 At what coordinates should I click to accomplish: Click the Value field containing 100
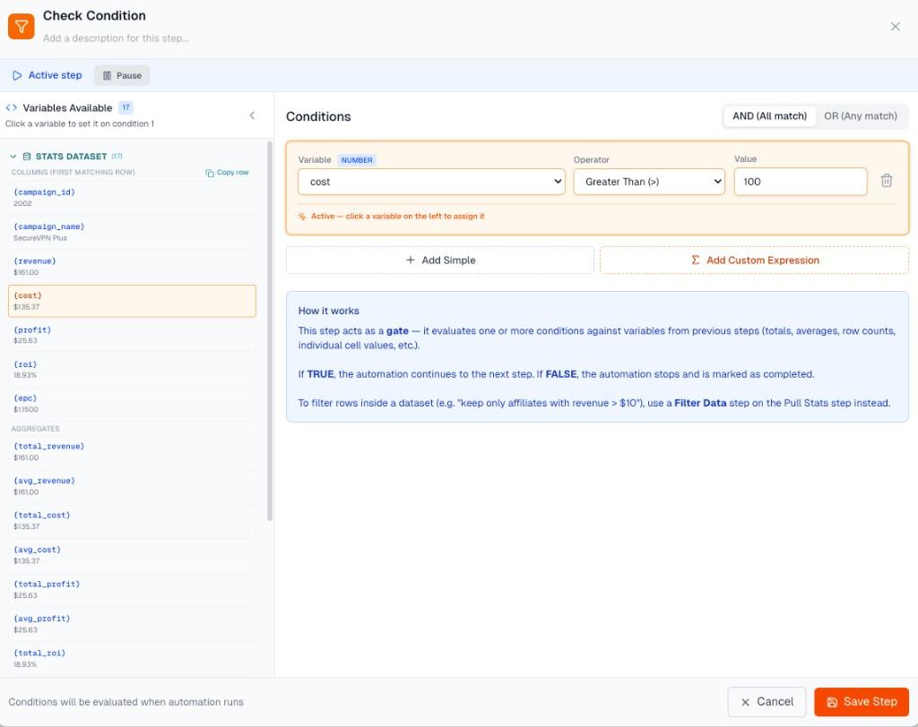[801, 182]
